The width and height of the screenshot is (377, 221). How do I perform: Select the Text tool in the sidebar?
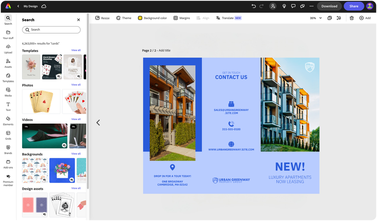[8, 106]
